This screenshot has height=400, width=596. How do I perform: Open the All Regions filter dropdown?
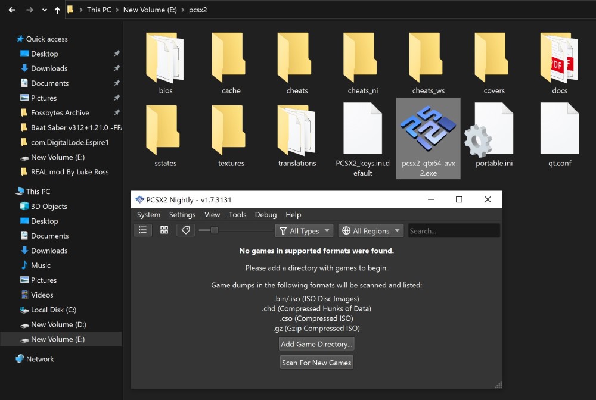(x=371, y=230)
